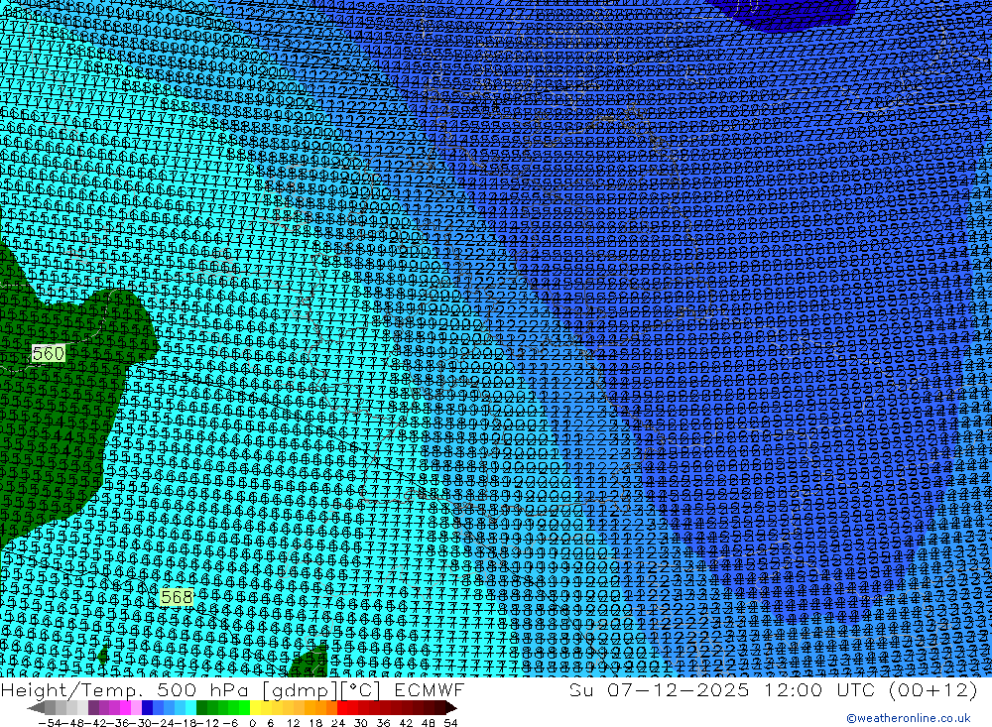Click the cyan swatch just left of -18 on legend

(190, 707)
